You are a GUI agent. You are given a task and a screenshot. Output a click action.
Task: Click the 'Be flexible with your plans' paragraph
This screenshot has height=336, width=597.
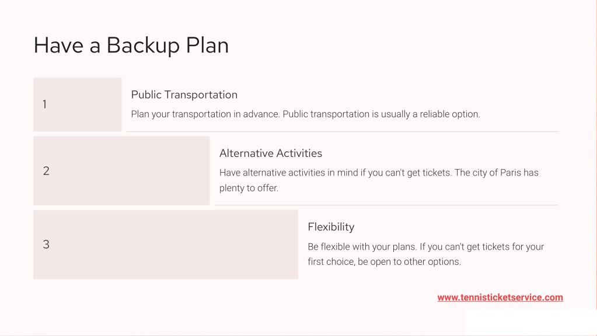coord(425,254)
